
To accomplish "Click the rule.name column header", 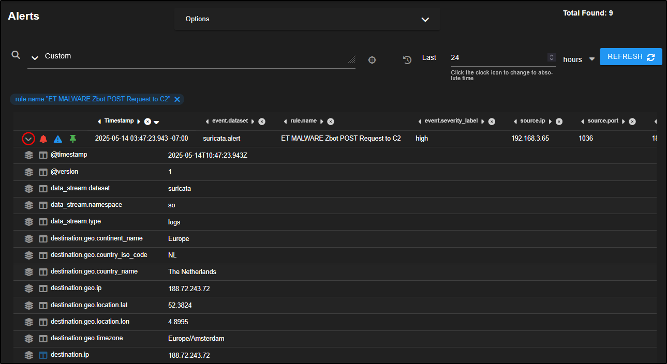I will (303, 122).
